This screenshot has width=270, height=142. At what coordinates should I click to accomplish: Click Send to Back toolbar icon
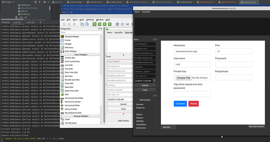pos(82,24)
